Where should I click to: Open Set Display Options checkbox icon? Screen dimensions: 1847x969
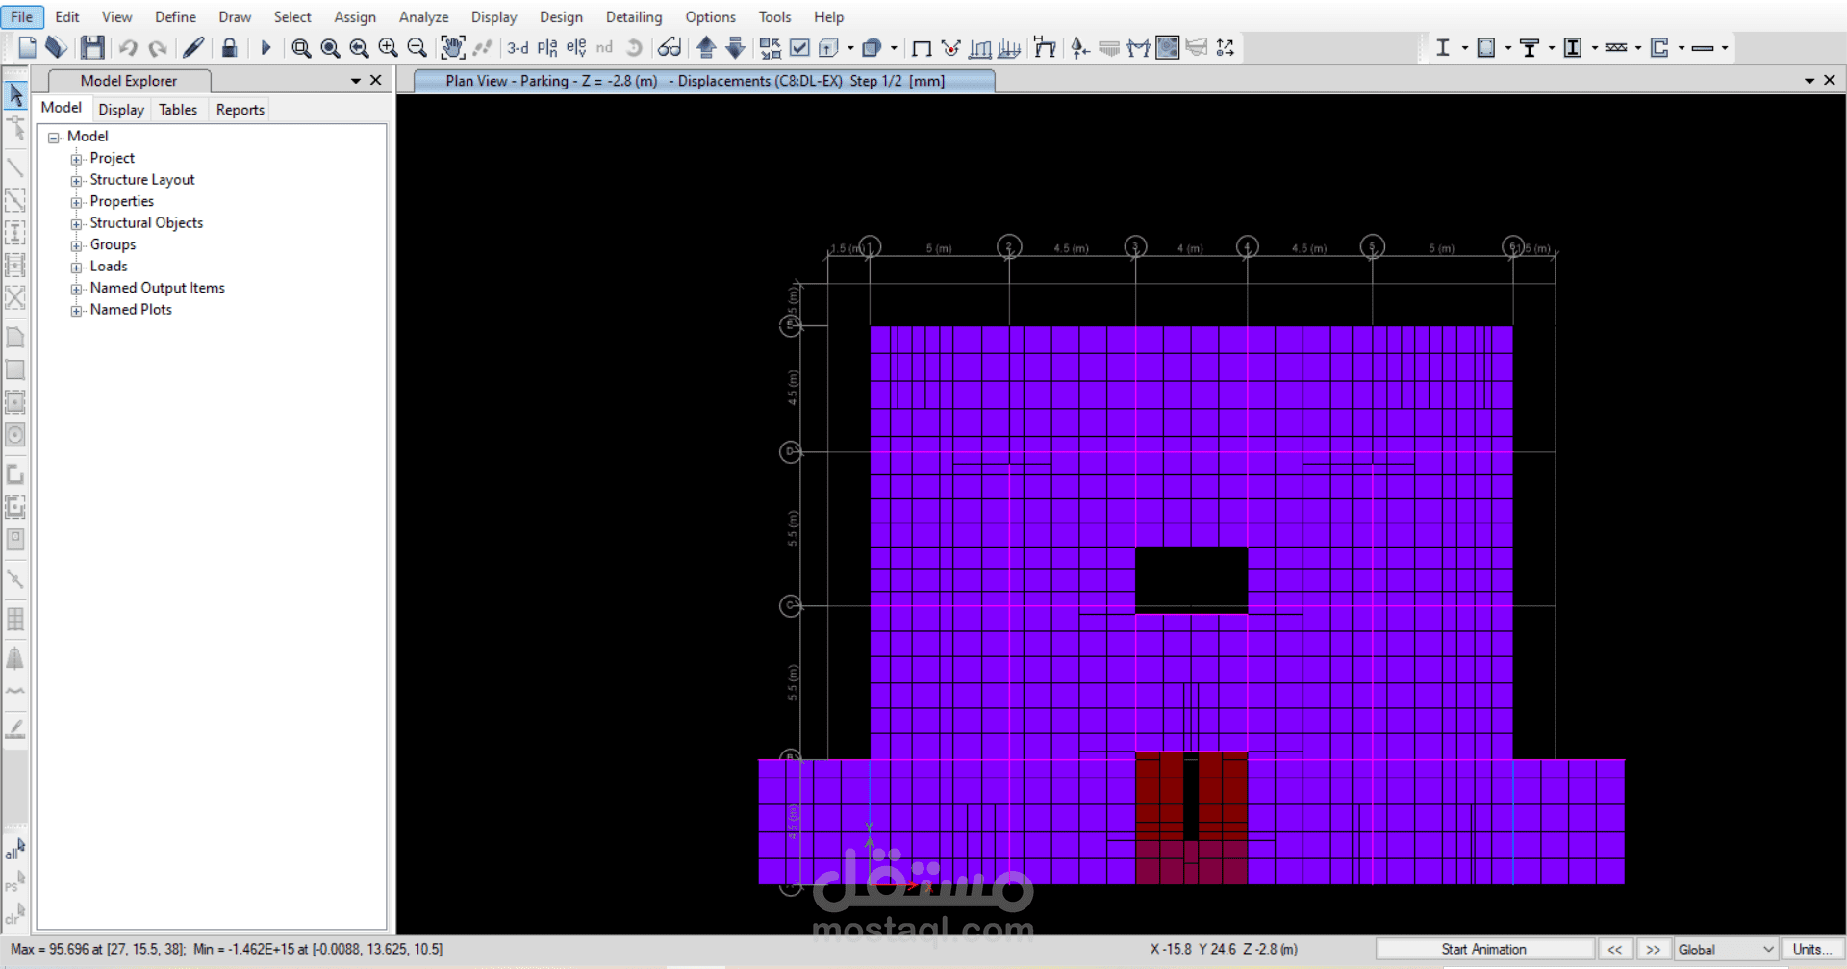point(799,47)
